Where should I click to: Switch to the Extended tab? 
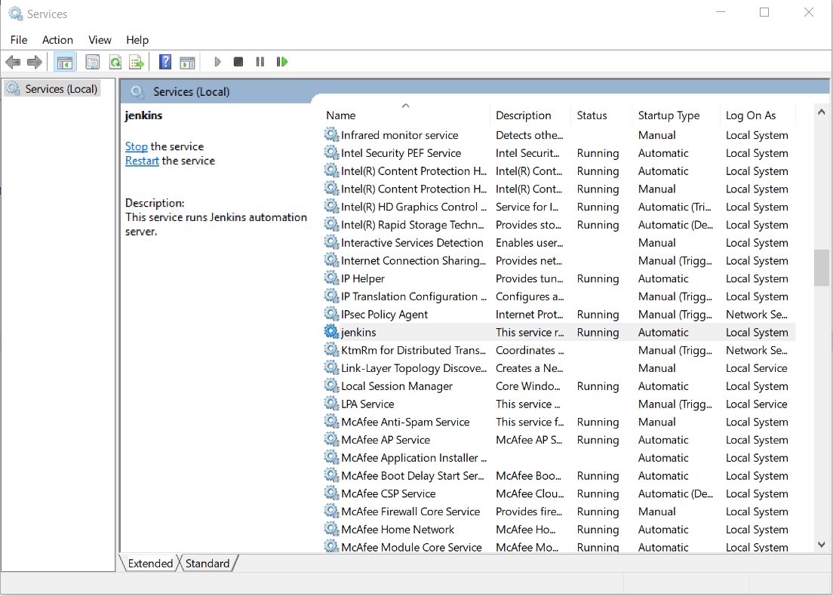[150, 563]
